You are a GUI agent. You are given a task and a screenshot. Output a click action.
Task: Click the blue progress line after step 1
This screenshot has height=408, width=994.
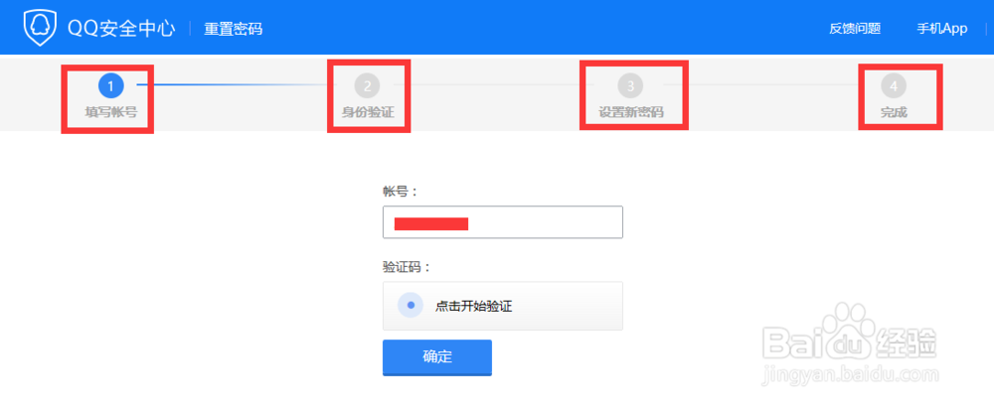coord(232,83)
